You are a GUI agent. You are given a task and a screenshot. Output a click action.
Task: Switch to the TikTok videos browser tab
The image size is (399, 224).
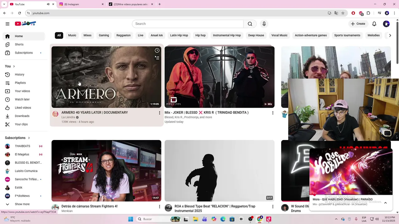131,4
